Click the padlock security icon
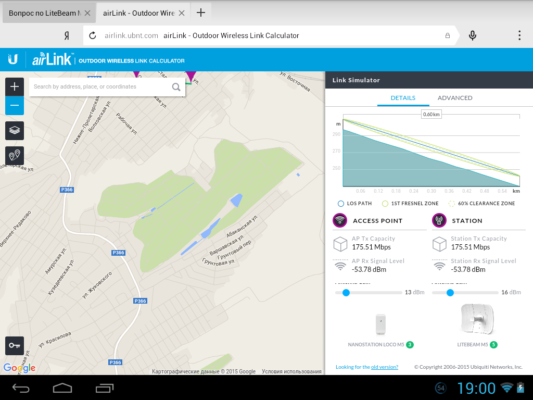Screen dimensions: 533x400 [x=448, y=35]
